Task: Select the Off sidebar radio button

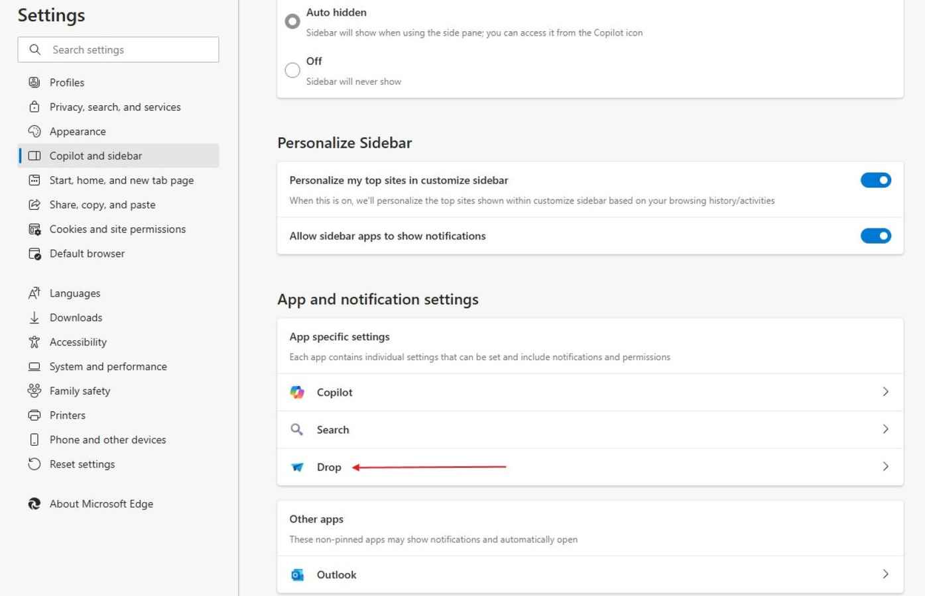Action: (292, 70)
